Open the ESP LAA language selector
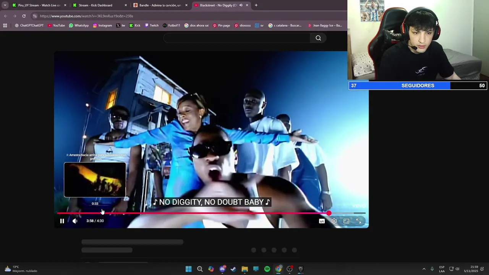 click(x=442, y=269)
